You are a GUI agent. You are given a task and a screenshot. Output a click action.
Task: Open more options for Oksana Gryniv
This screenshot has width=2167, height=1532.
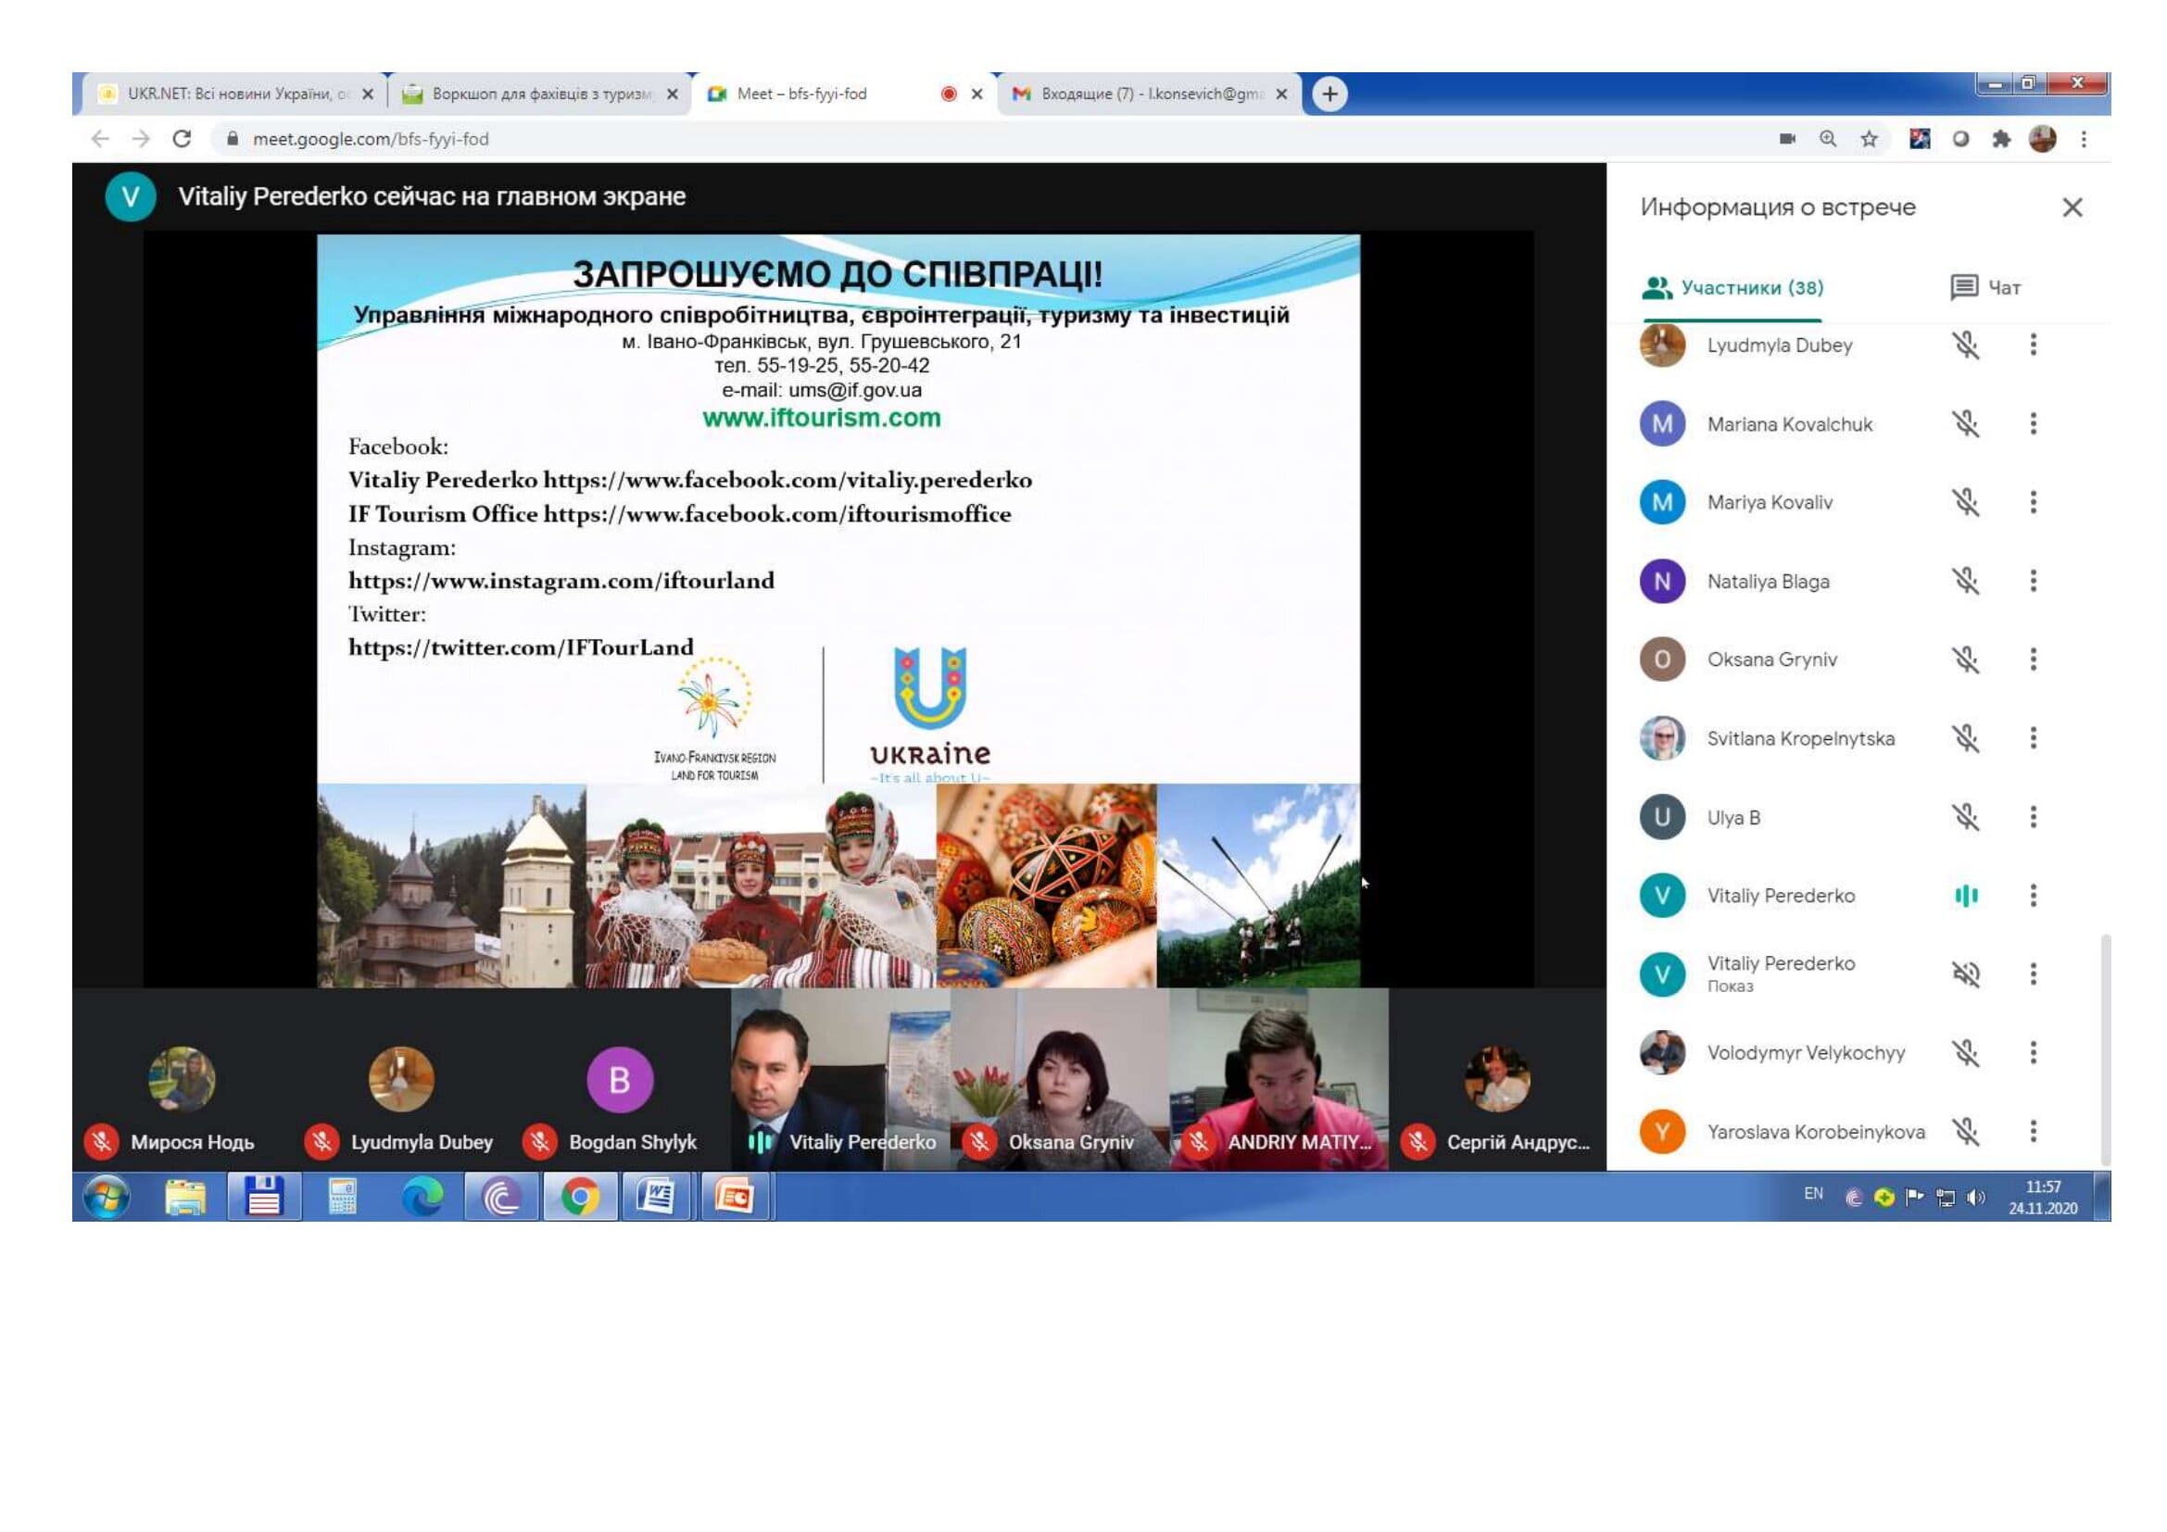coord(2033,659)
